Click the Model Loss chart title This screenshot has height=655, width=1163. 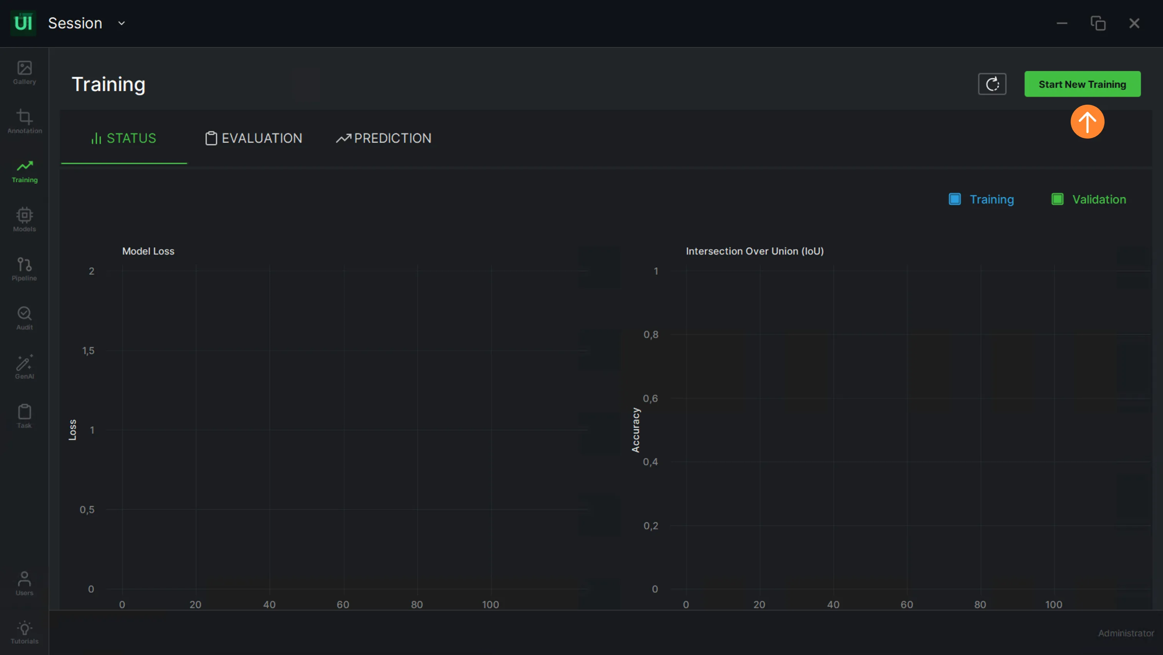pos(148,251)
